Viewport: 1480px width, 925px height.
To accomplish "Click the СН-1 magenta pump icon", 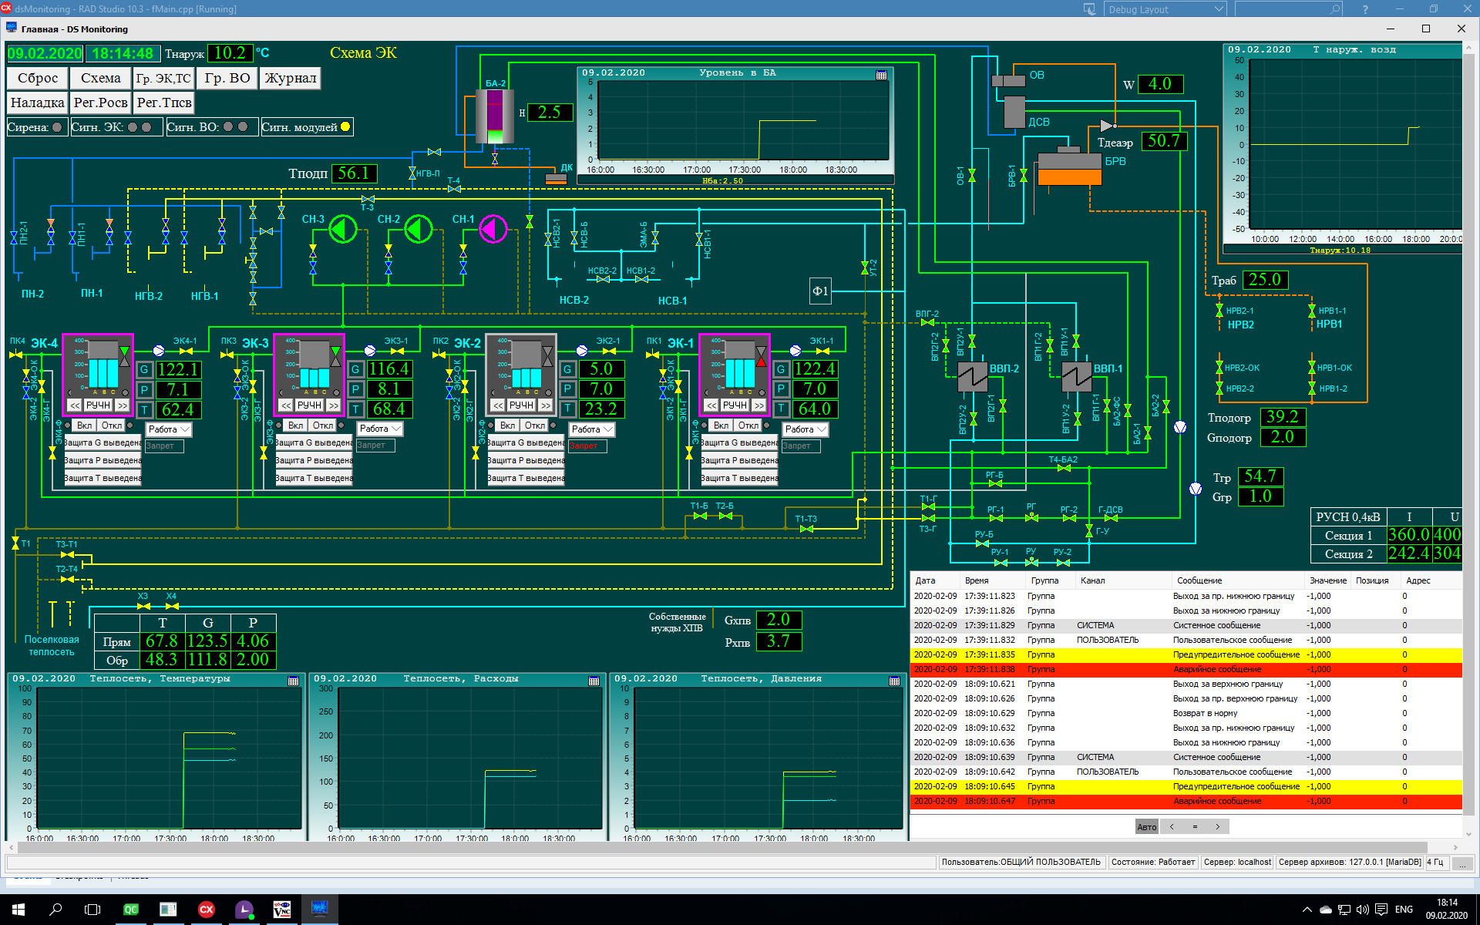I will click(493, 228).
